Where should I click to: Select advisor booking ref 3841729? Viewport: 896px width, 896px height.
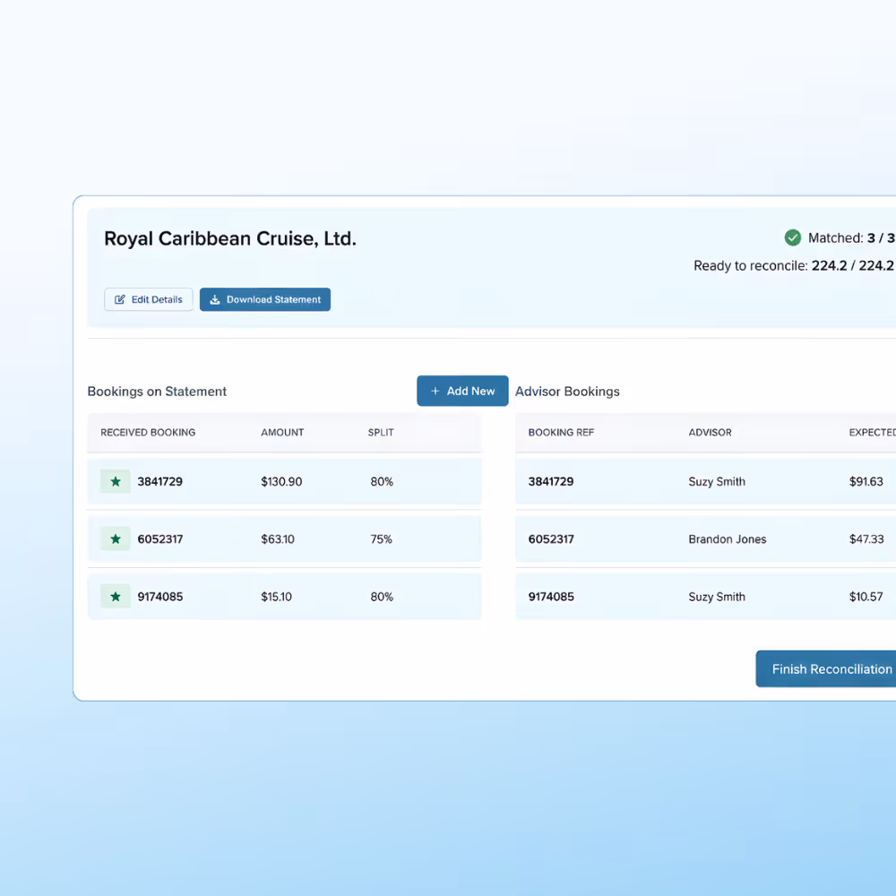pyautogui.click(x=551, y=482)
